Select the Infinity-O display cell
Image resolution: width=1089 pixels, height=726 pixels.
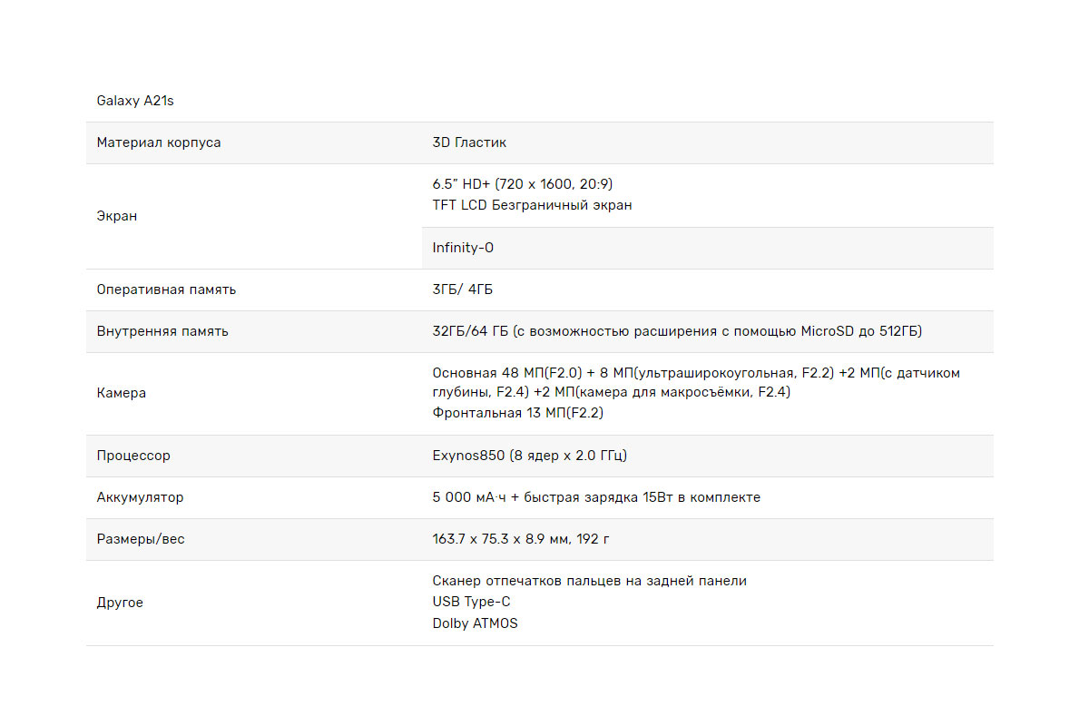point(463,248)
